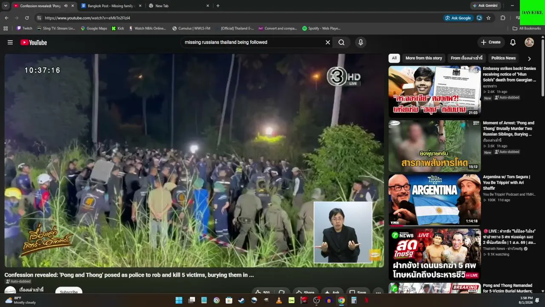
Task: Open 'Embassy strikes back! Denies receiving notice' title
Action: pos(510,74)
